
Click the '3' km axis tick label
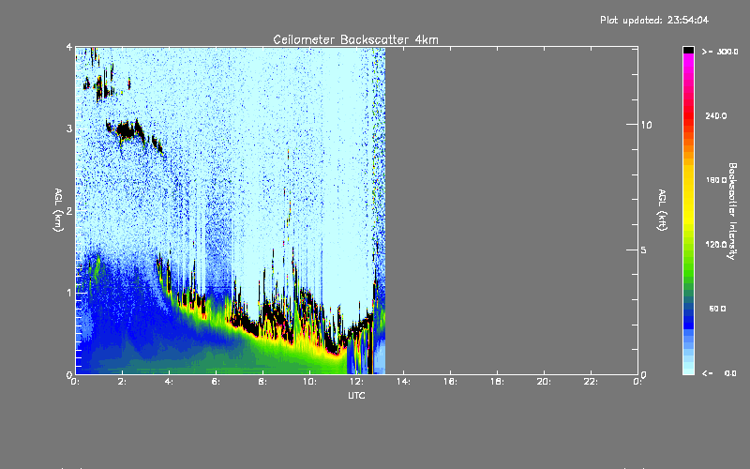pos(69,129)
